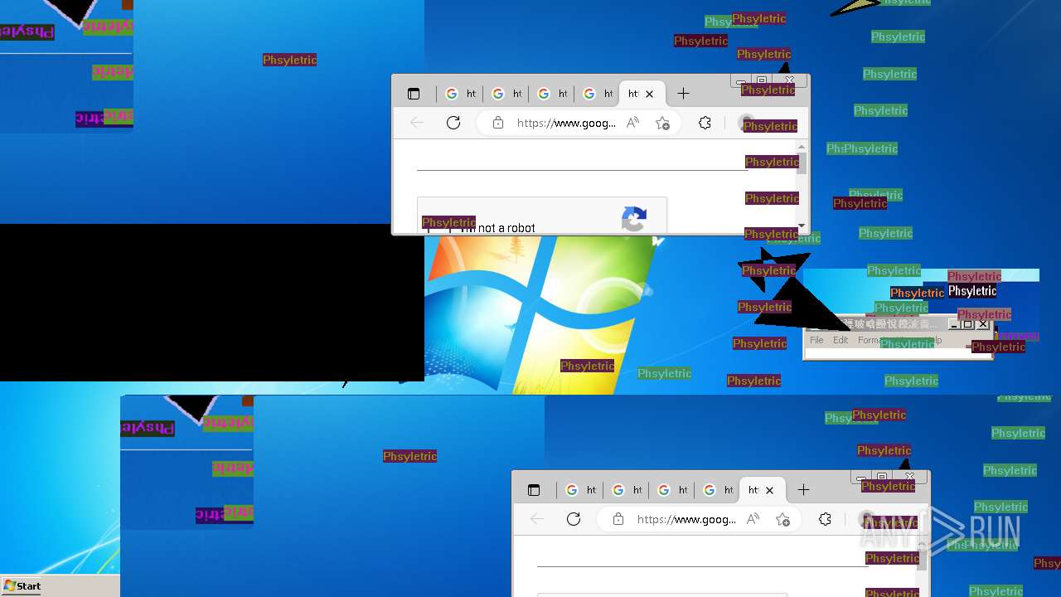View site info lock in lower Edge window
The image size is (1061, 597).
click(x=618, y=519)
